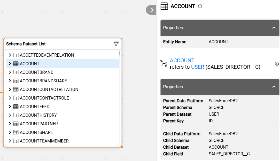
Task: Open the USER link in the relationship
Action: click(197, 67)
